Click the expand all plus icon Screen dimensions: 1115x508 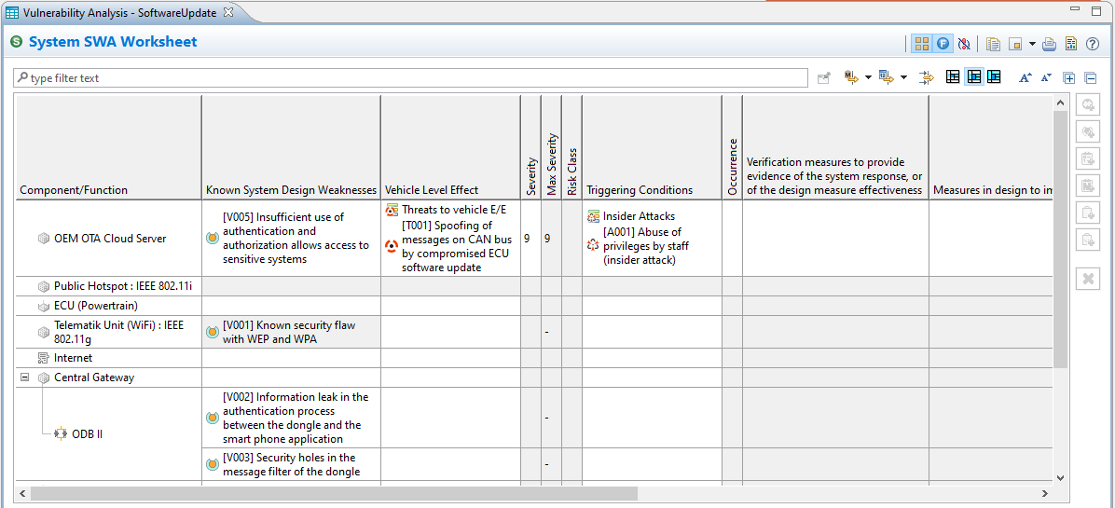click(1069, 78)
